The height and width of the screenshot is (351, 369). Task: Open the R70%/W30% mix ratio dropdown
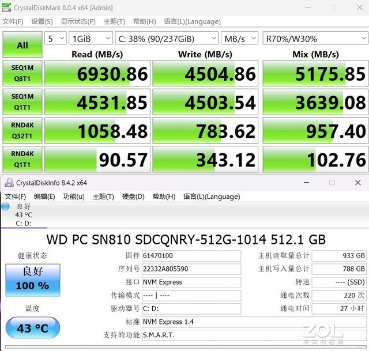pos(315,39)
